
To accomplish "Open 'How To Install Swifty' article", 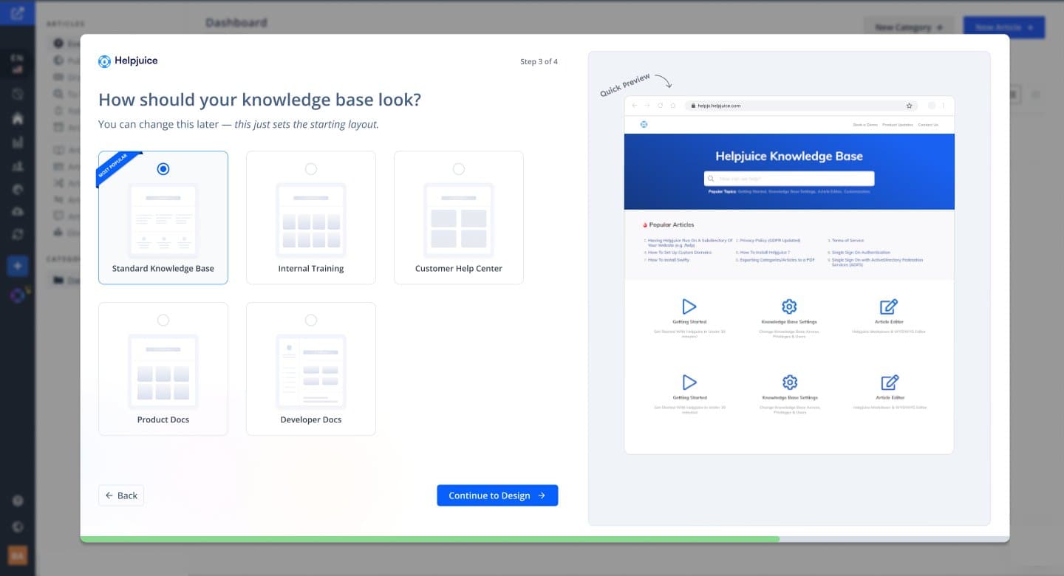I will [669, 260].
